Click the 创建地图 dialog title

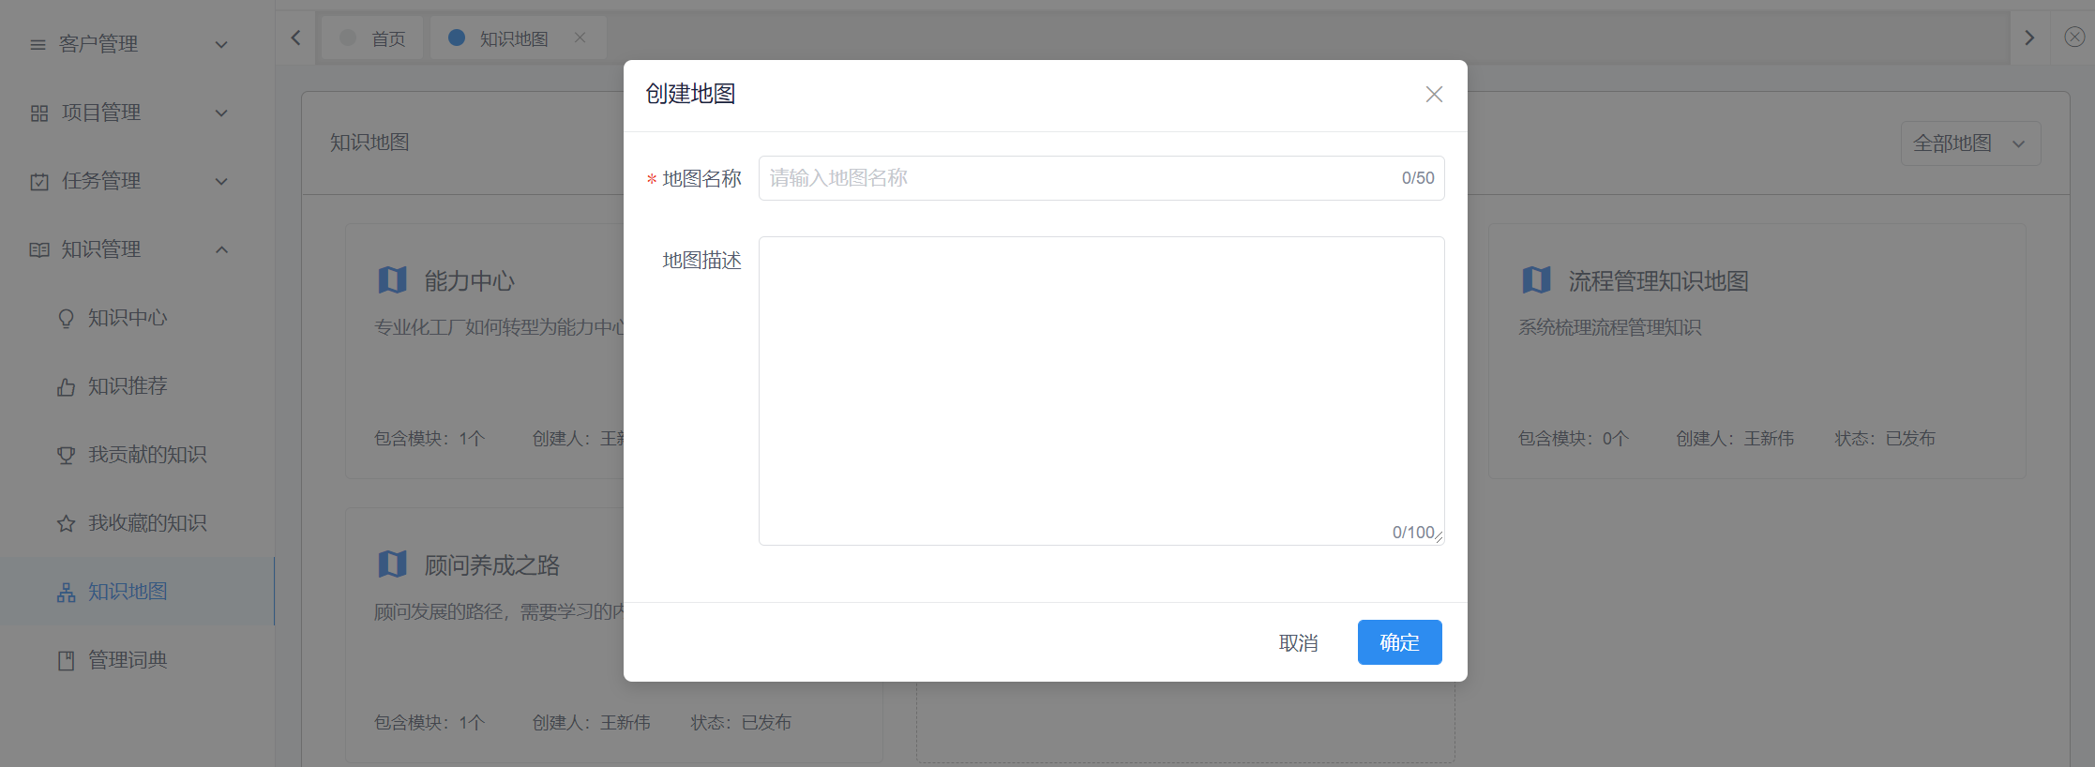(690, 94)
